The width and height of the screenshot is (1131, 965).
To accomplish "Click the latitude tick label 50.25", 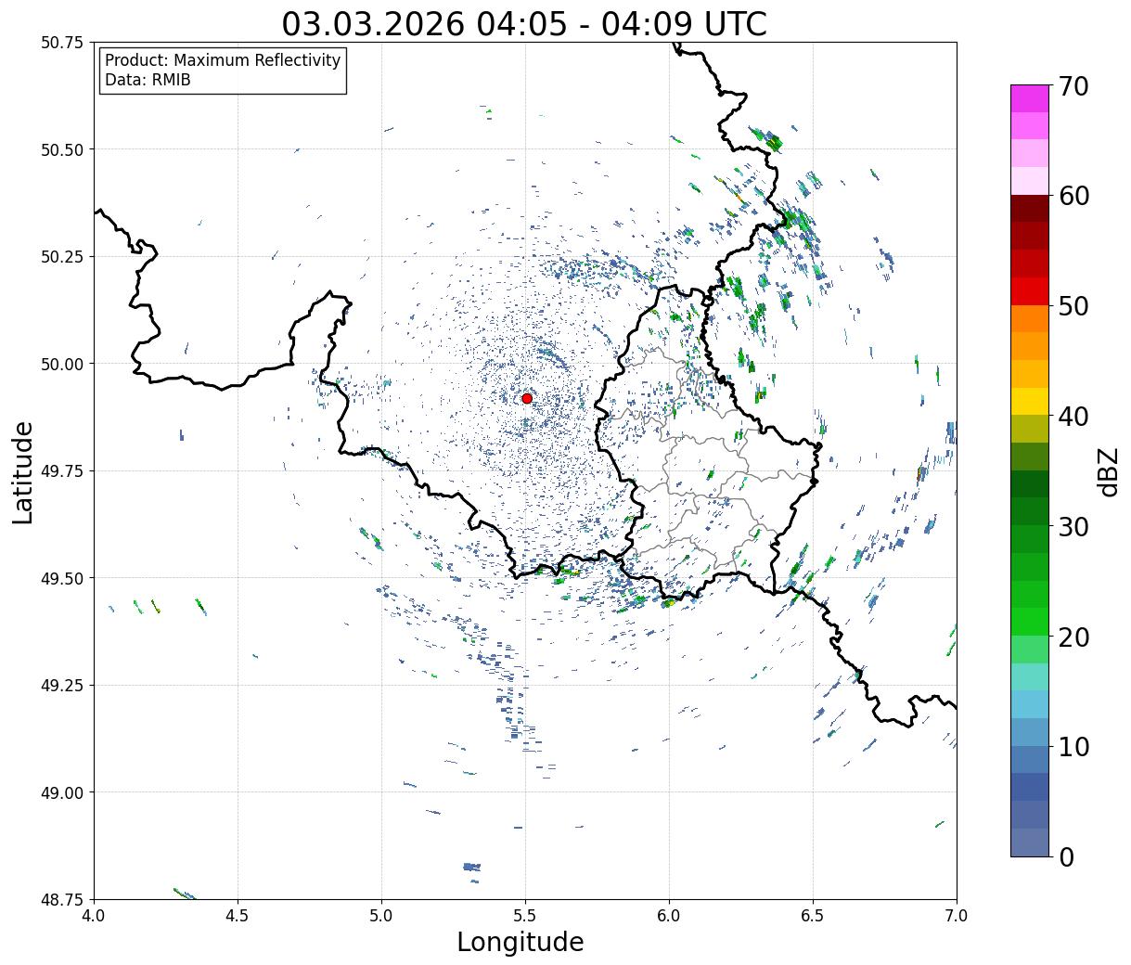I will click(62, 257).
